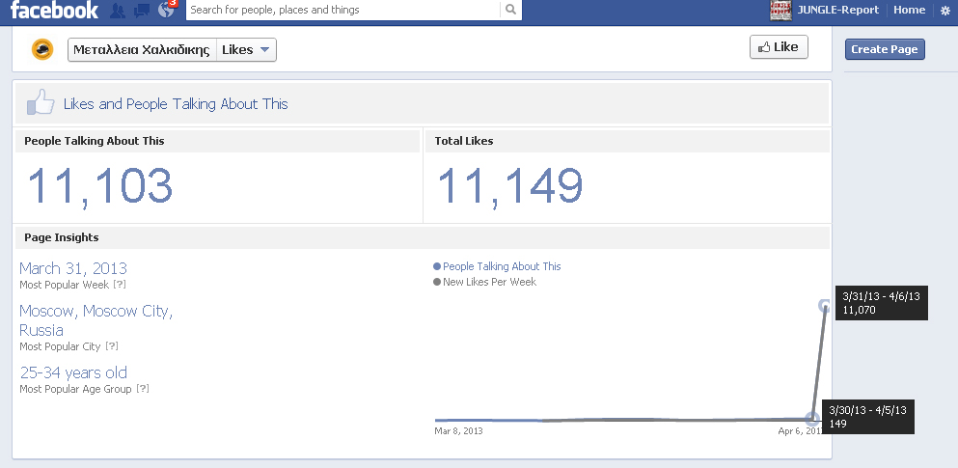Click the Total Likes column header
The height and width of the screenshot is (468, 958).
627,141
